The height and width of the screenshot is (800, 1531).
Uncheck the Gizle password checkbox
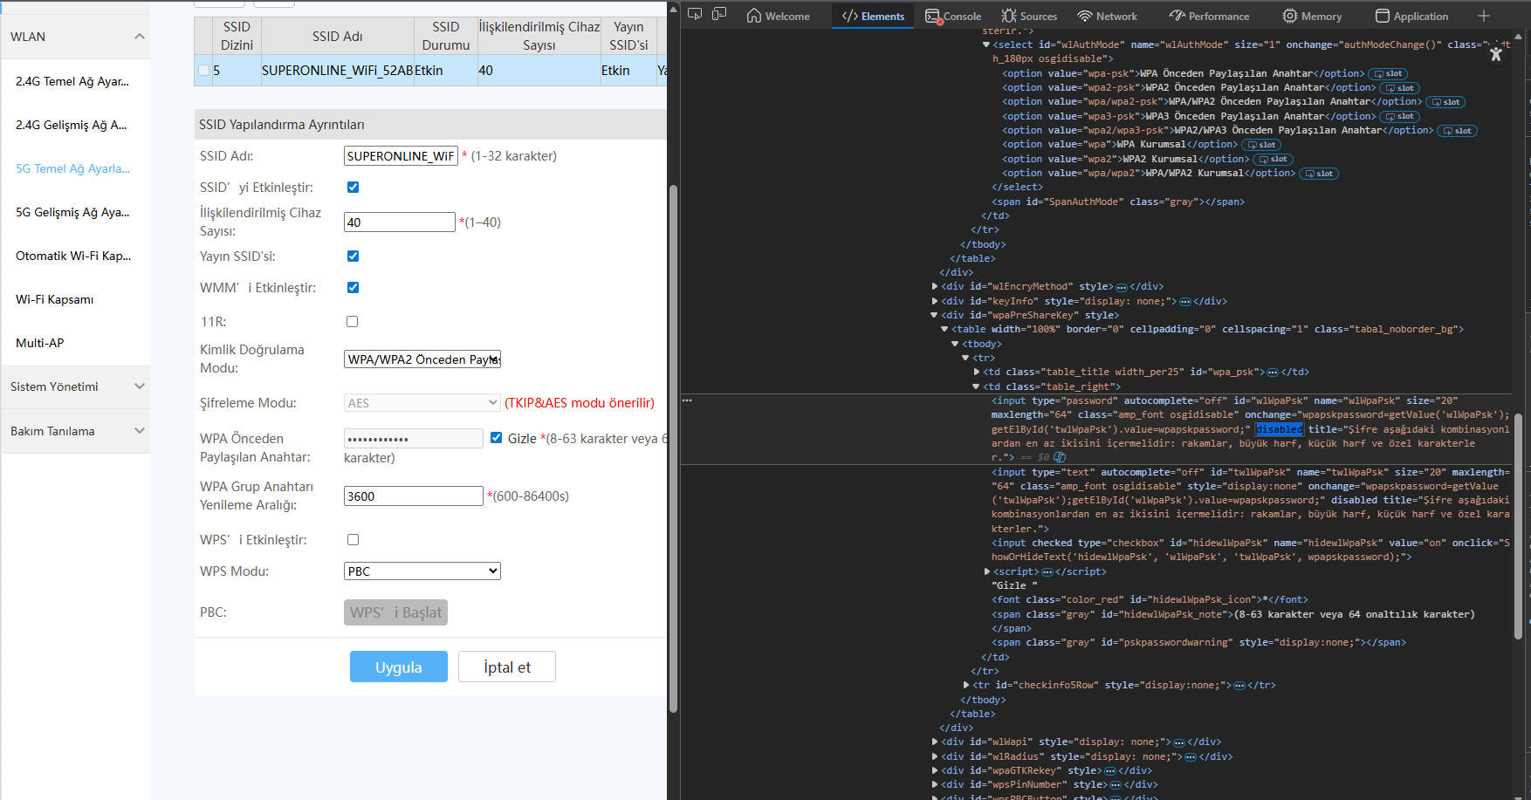496,438
